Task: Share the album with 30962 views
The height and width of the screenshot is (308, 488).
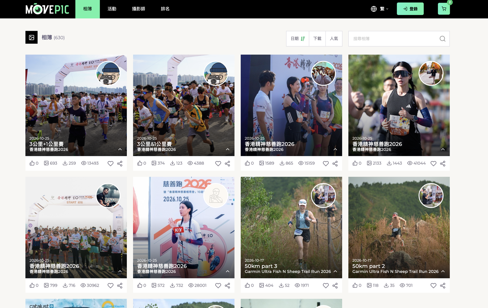Action: click(120, 285)
